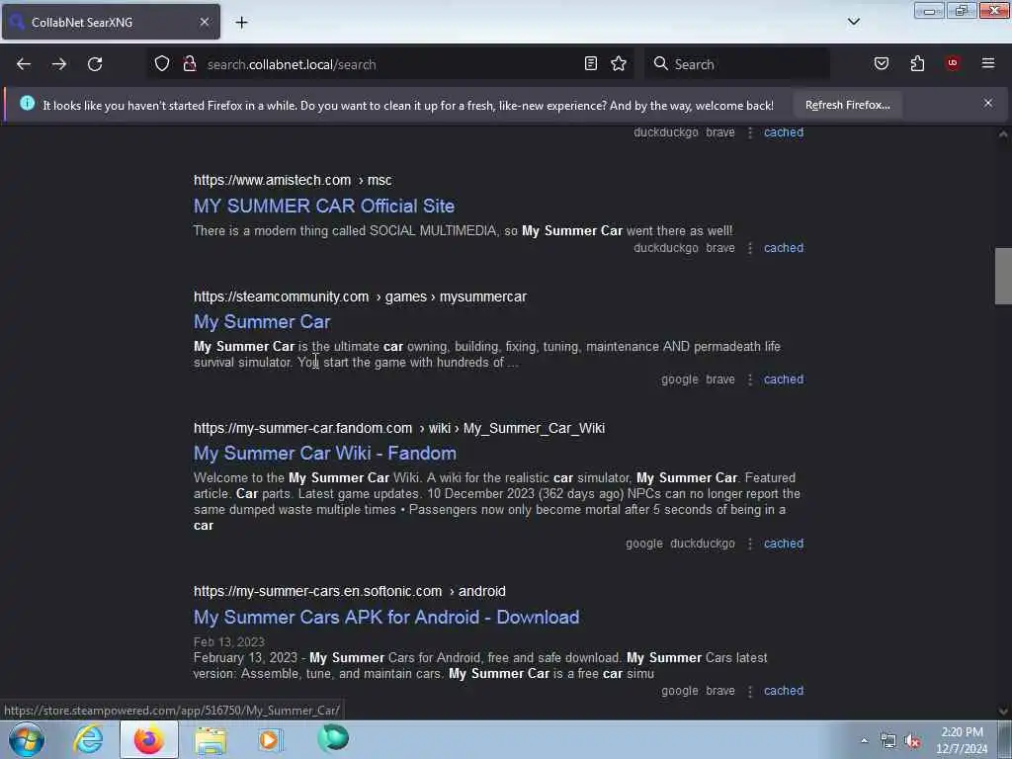
Task: Dismiss the Refresh Firefox notification bar
Action: tap(988, 103)
